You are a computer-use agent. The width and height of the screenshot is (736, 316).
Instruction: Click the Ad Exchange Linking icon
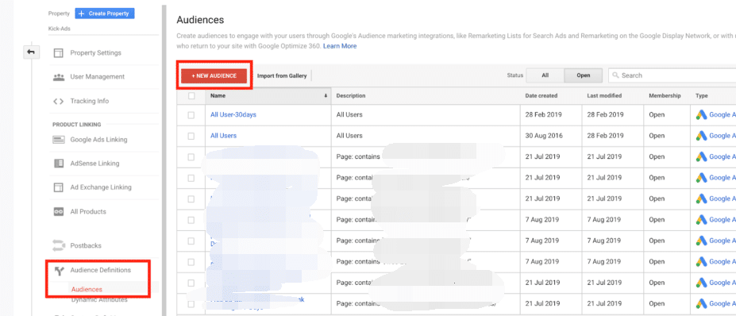click(58, 187)
